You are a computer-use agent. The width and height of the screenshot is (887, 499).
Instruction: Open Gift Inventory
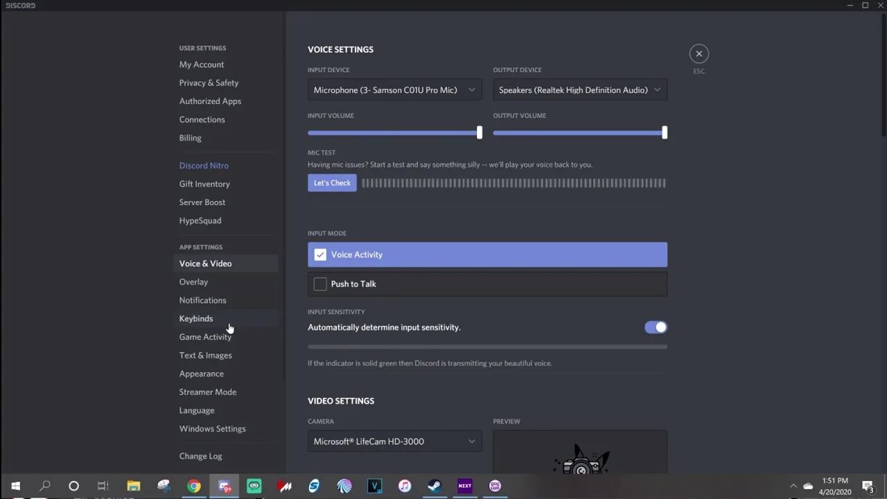(x=204, y=184)
